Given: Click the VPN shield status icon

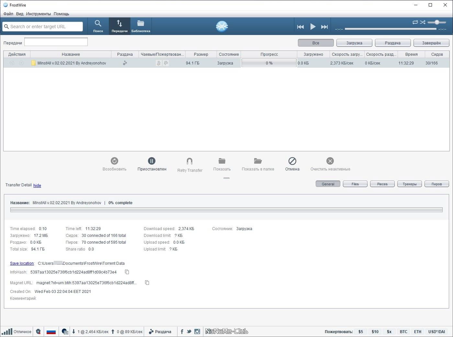Looking at the screenshot, I should click(x=38, y=331).
